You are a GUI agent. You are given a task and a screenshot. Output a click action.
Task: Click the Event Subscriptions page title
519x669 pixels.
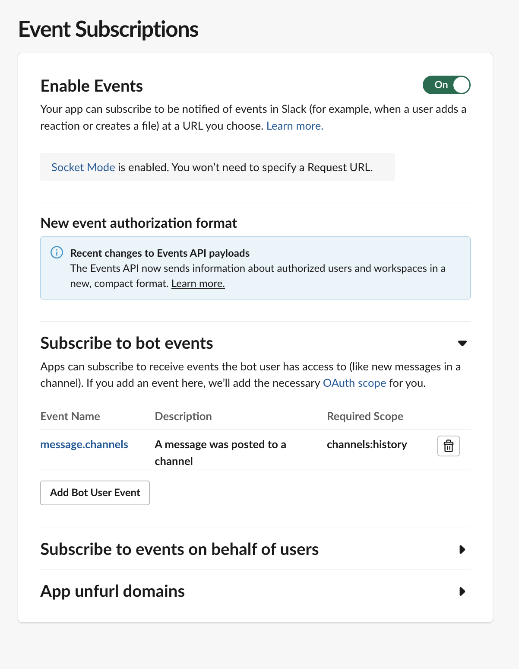(108, 29)
